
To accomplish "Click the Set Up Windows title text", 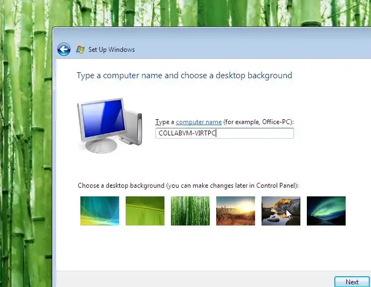I will [x=112, y=50].
